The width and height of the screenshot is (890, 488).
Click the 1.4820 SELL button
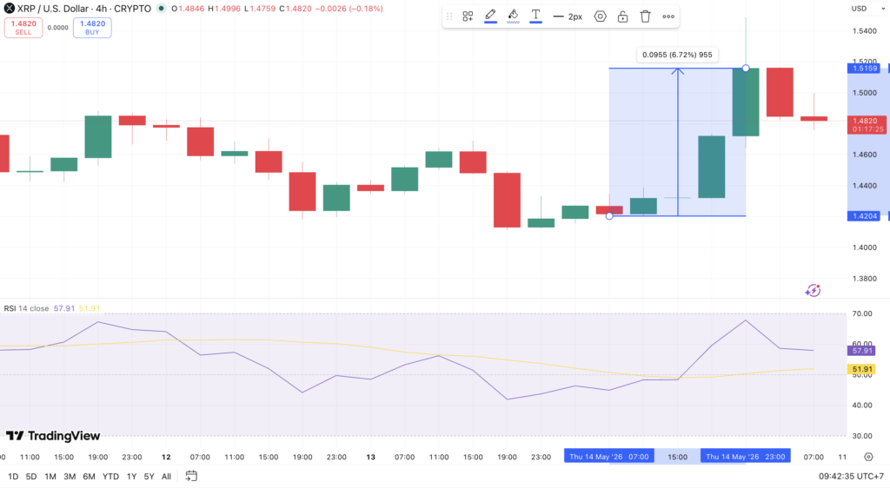(23, 27)
